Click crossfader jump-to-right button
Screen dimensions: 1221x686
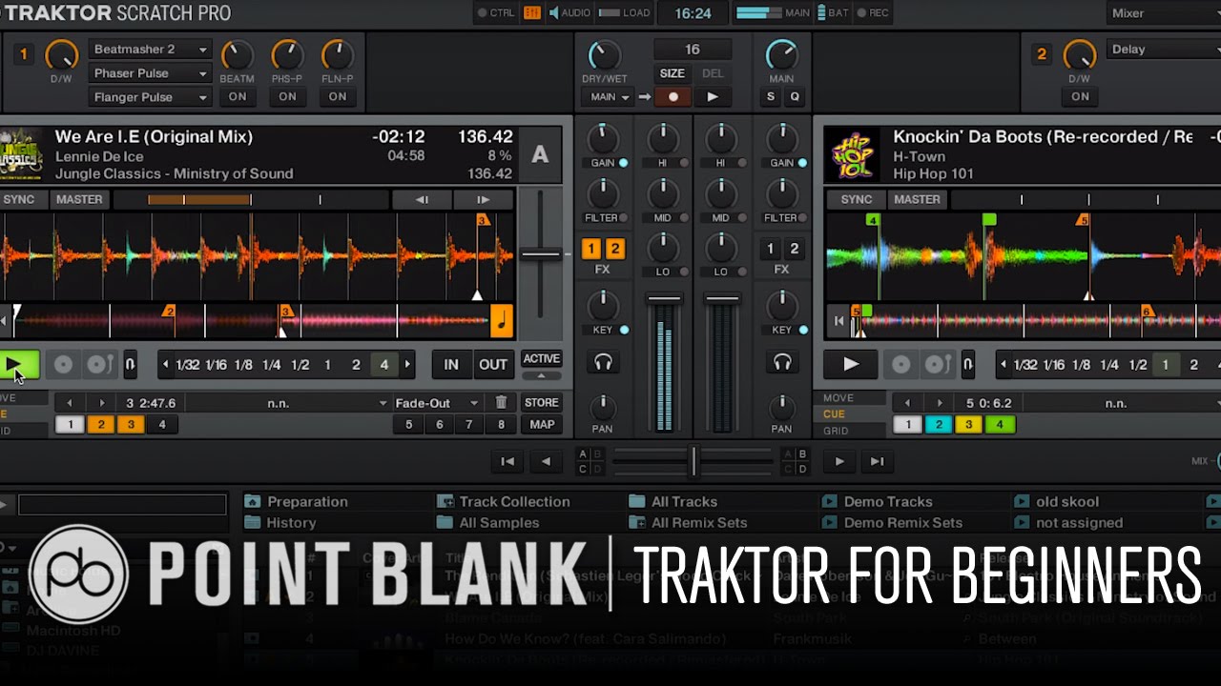[877, 462]
